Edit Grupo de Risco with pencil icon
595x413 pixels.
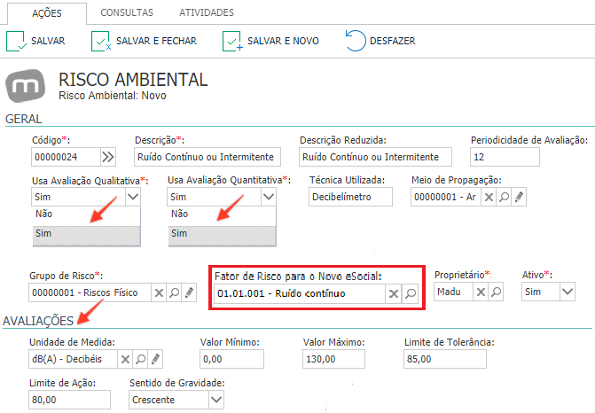click(x=189, y=292)
